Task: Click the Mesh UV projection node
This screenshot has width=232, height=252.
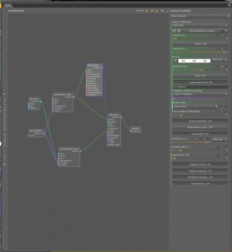Action: pyautogui.click(x=37, y=133)
